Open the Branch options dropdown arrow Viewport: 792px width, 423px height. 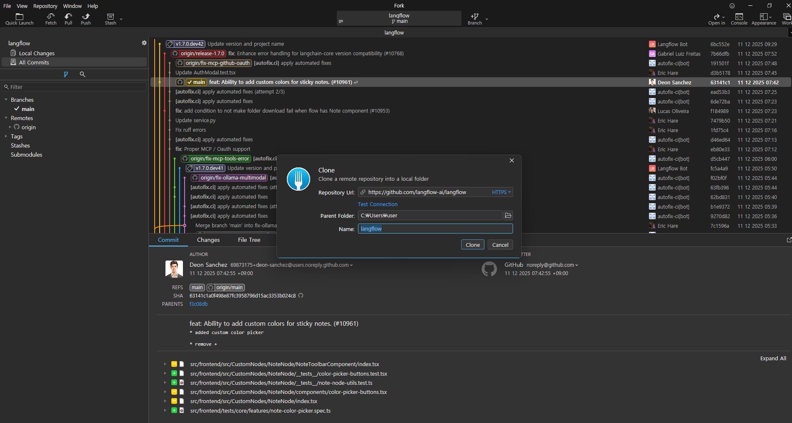pos(487,19)
